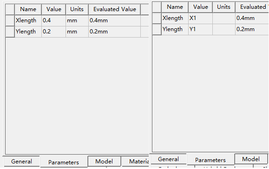The height and width of the screenshot is (169, 269).
Task: Select Parameters tab in left panel
Action: click(x=64, y=162)
